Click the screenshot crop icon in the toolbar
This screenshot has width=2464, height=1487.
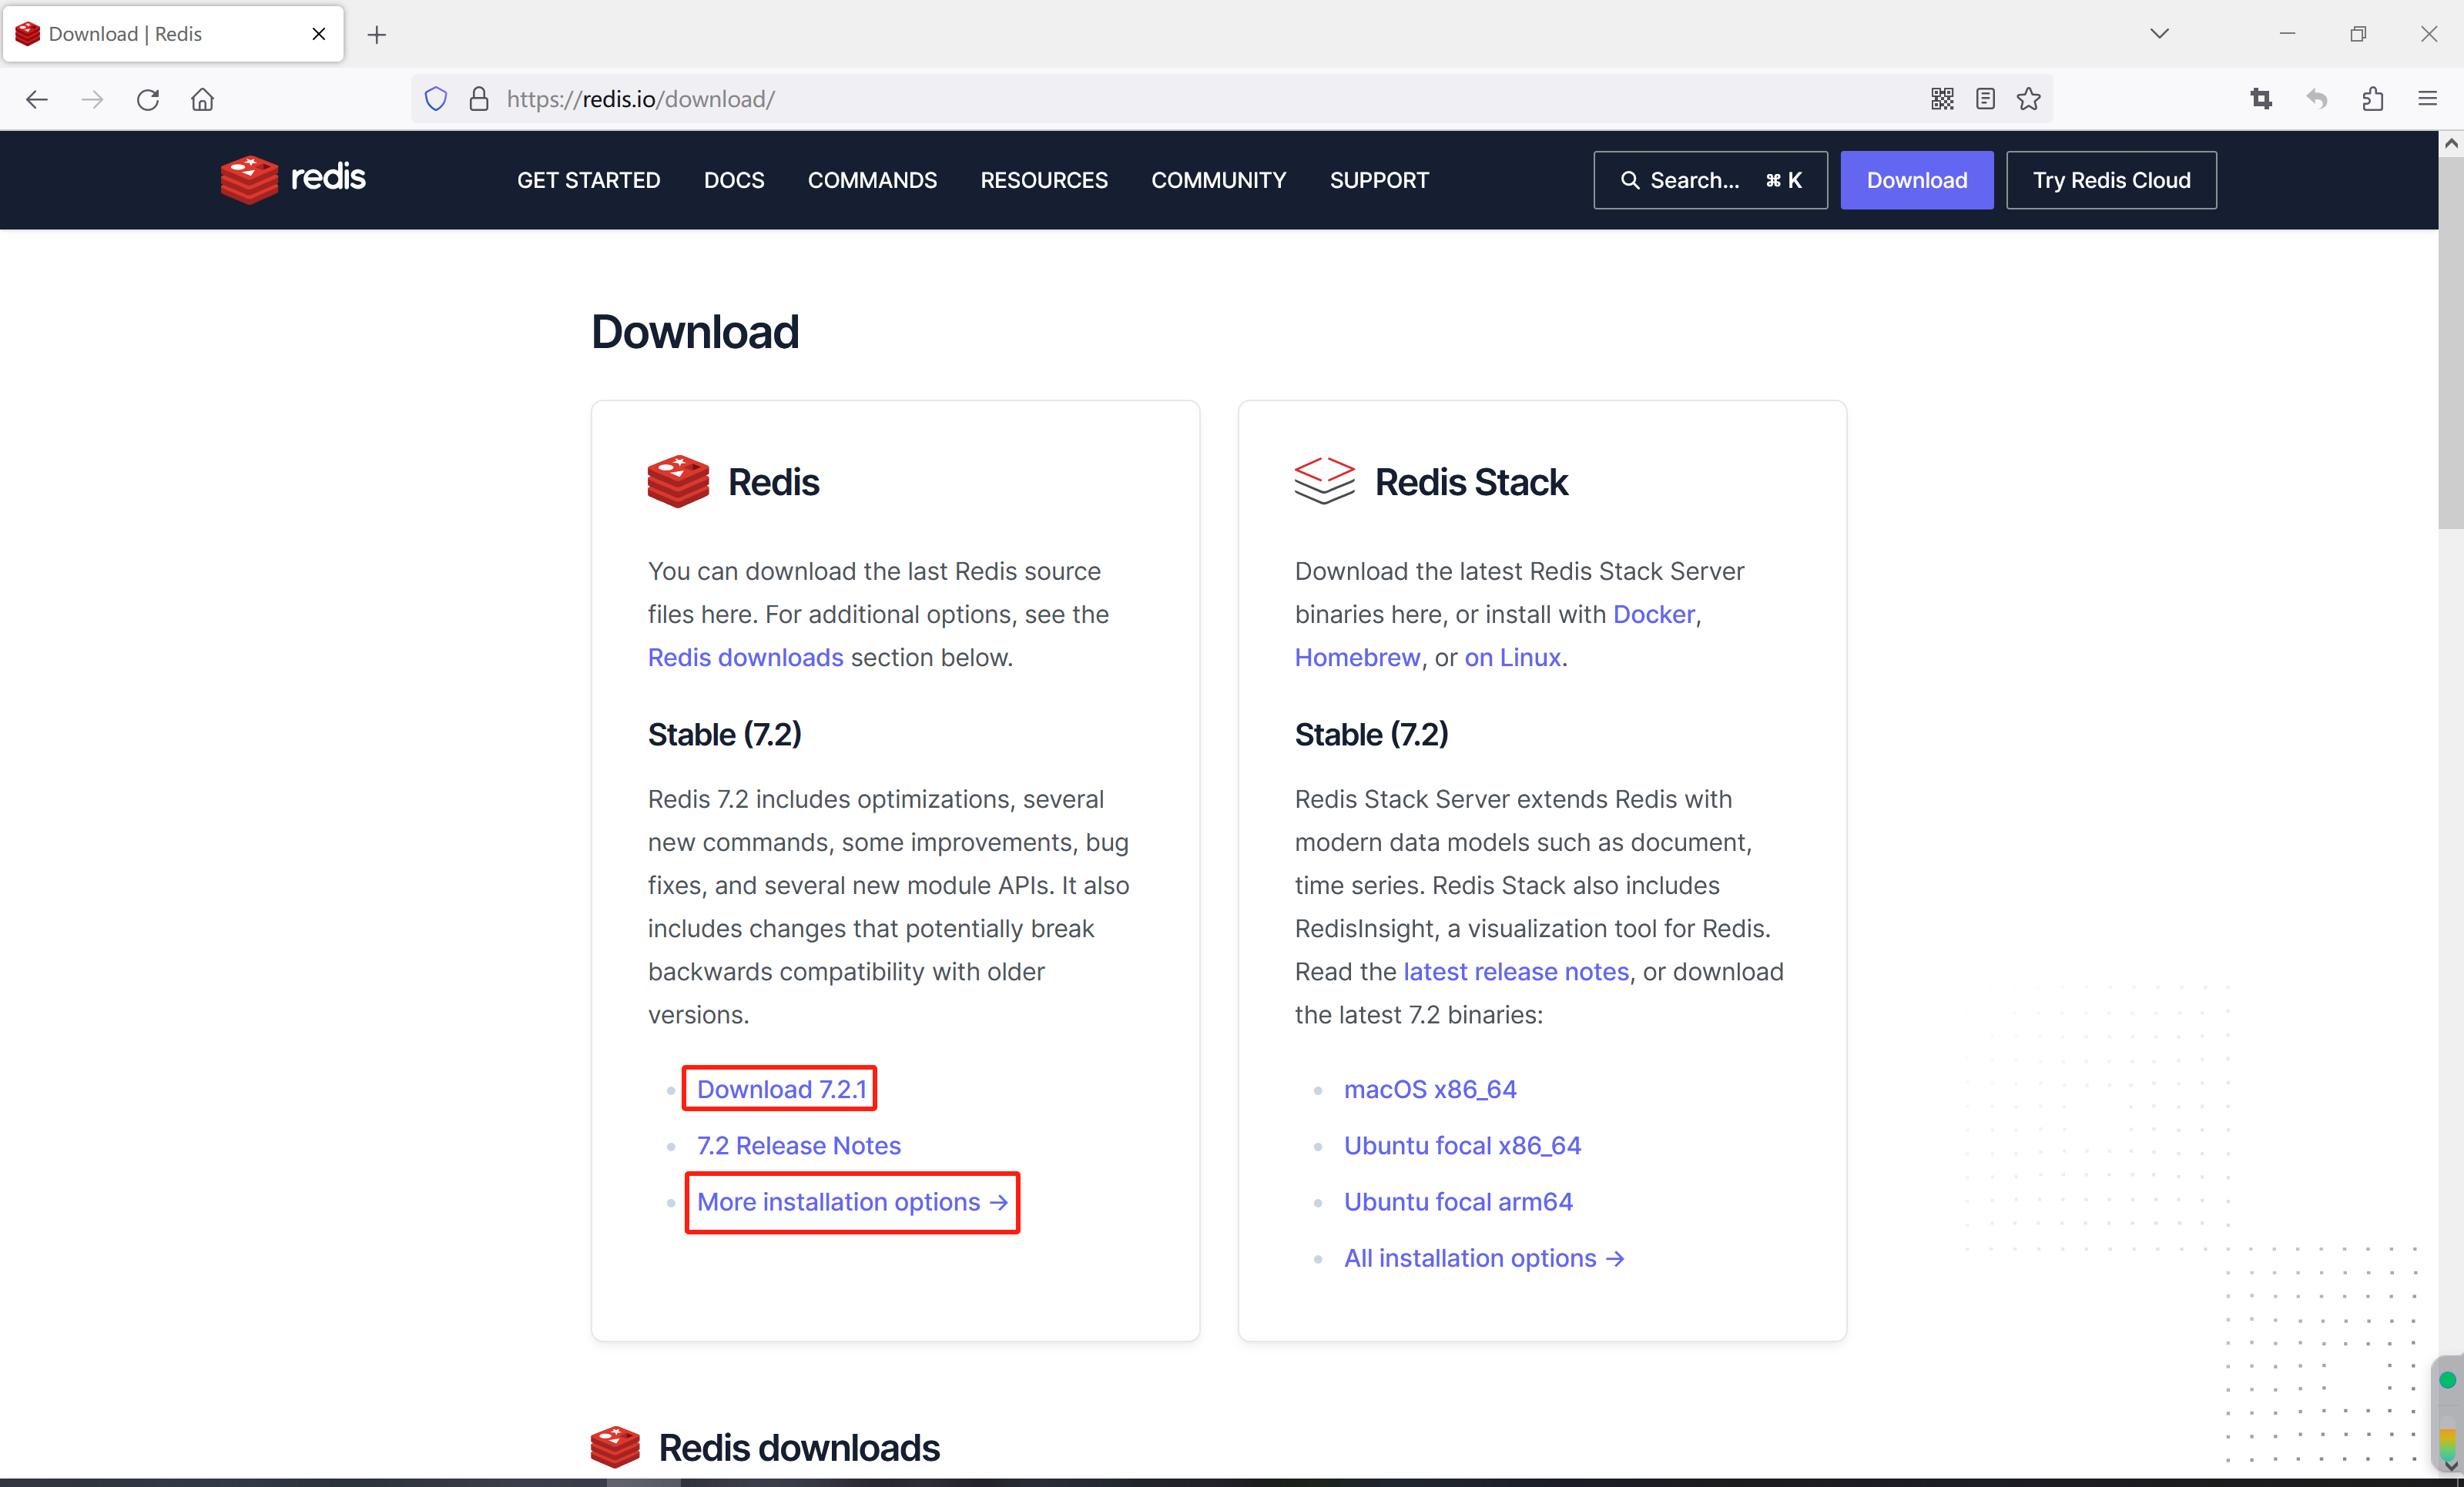(2262, 98)
